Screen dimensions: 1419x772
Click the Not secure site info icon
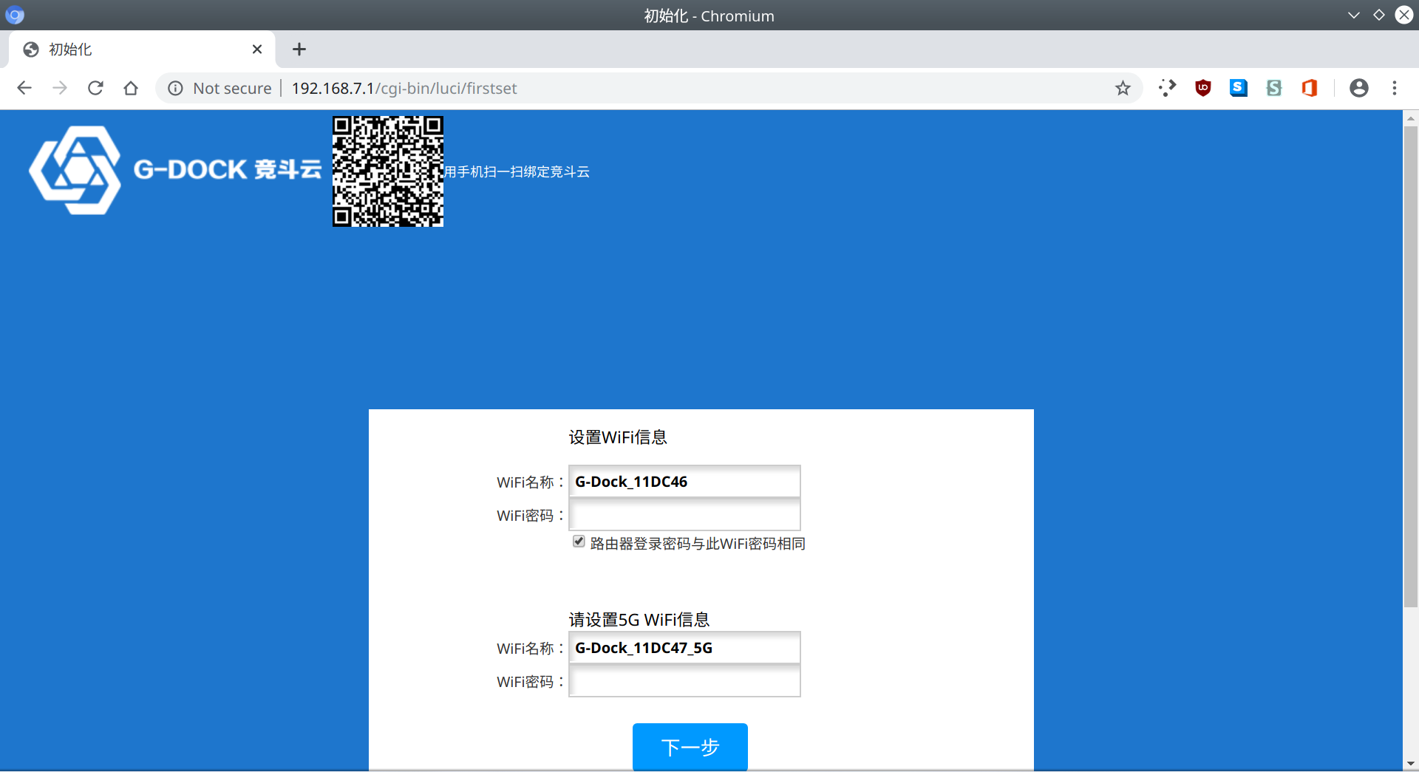[x=175, y=88]
